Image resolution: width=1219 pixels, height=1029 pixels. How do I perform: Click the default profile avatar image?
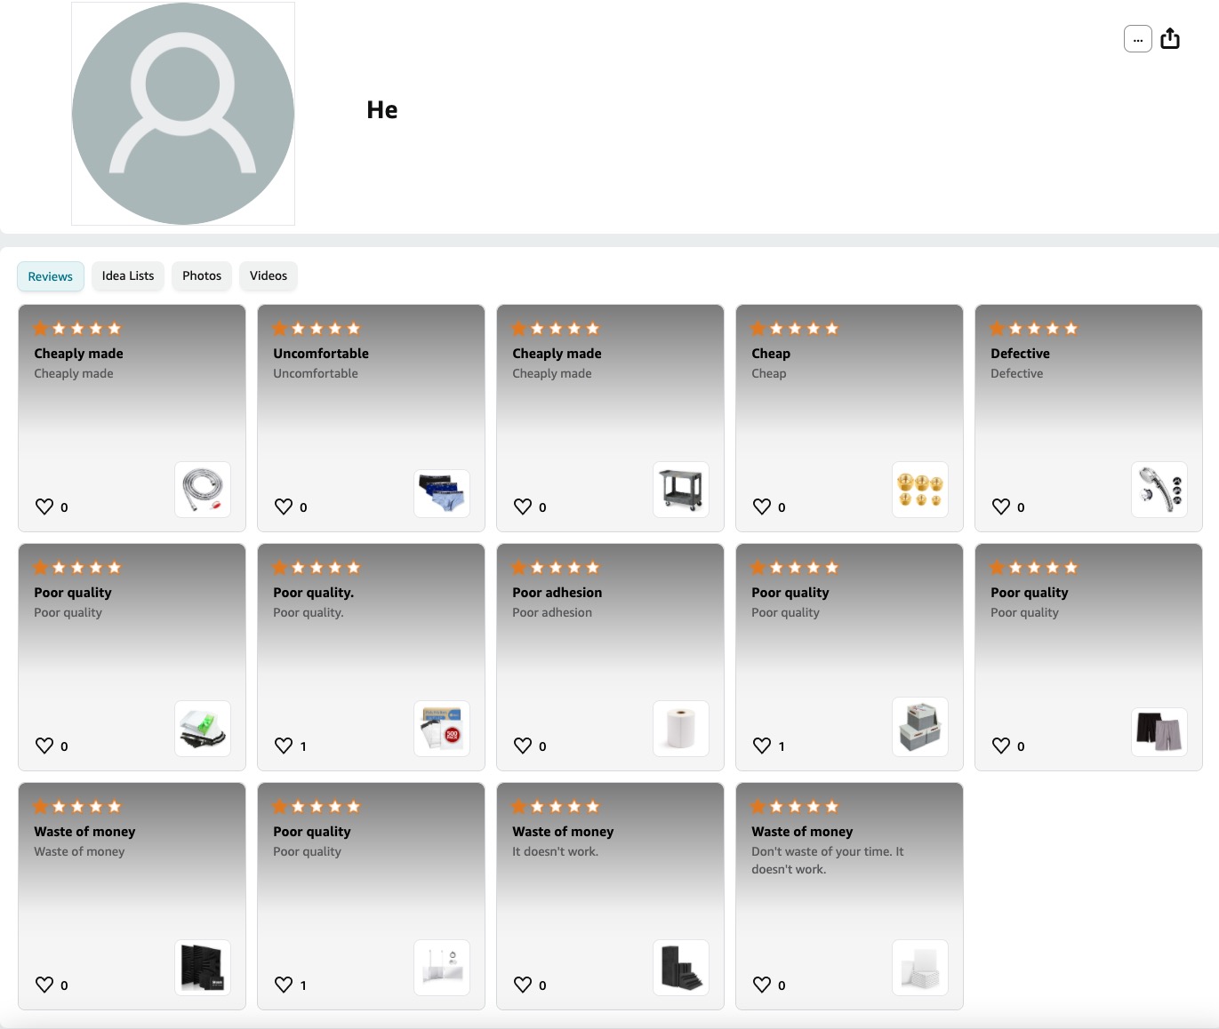coord(183,114)
